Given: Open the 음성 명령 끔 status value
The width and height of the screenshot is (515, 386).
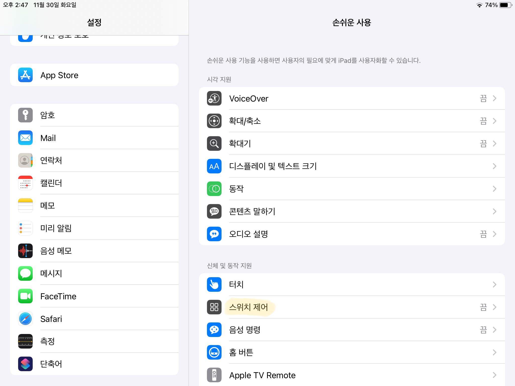Looking at the screenshot, I should (x=483, y=330).
